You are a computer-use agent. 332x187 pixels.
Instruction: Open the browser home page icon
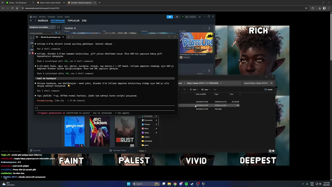[17, 8]
